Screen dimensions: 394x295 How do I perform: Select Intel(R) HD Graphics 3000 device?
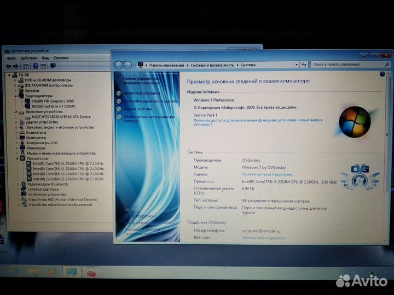click(x=53, y=101)
